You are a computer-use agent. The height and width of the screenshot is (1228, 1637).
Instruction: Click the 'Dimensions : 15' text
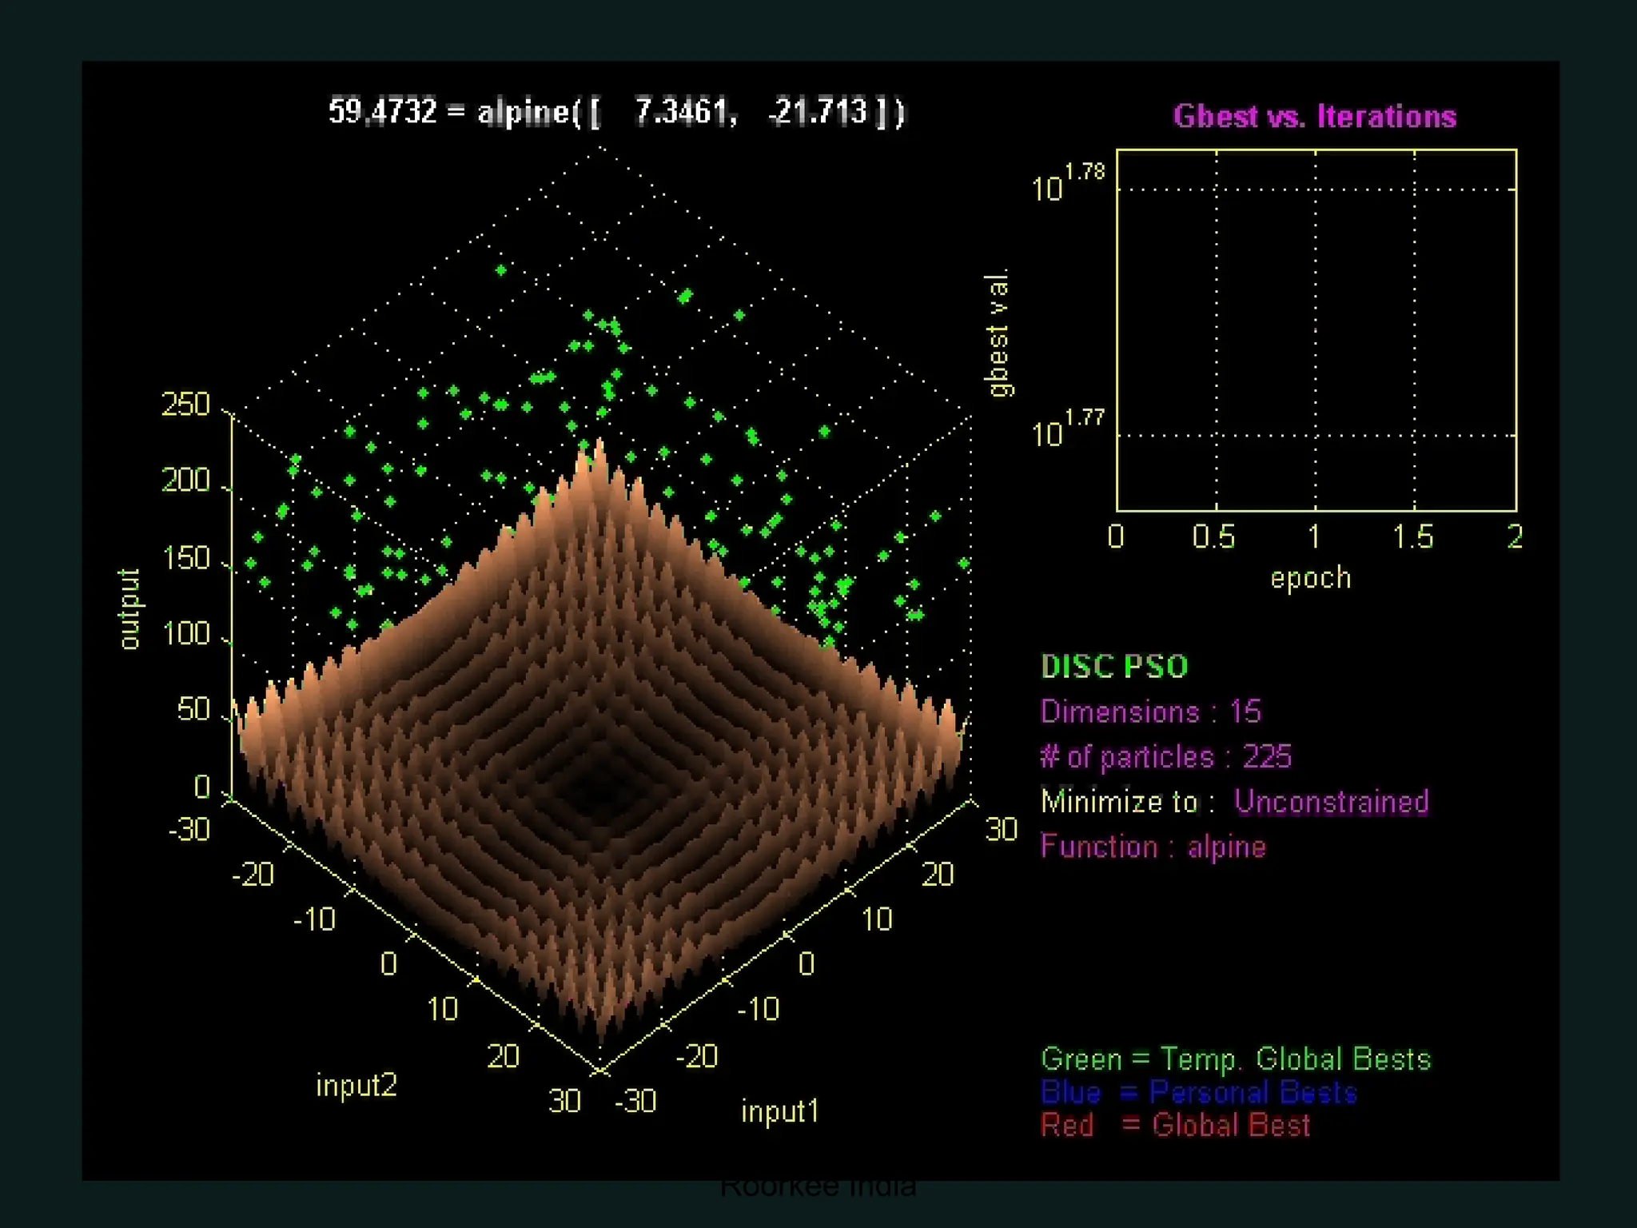[1150, 711]
